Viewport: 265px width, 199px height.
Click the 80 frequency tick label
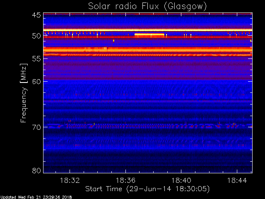36,170
